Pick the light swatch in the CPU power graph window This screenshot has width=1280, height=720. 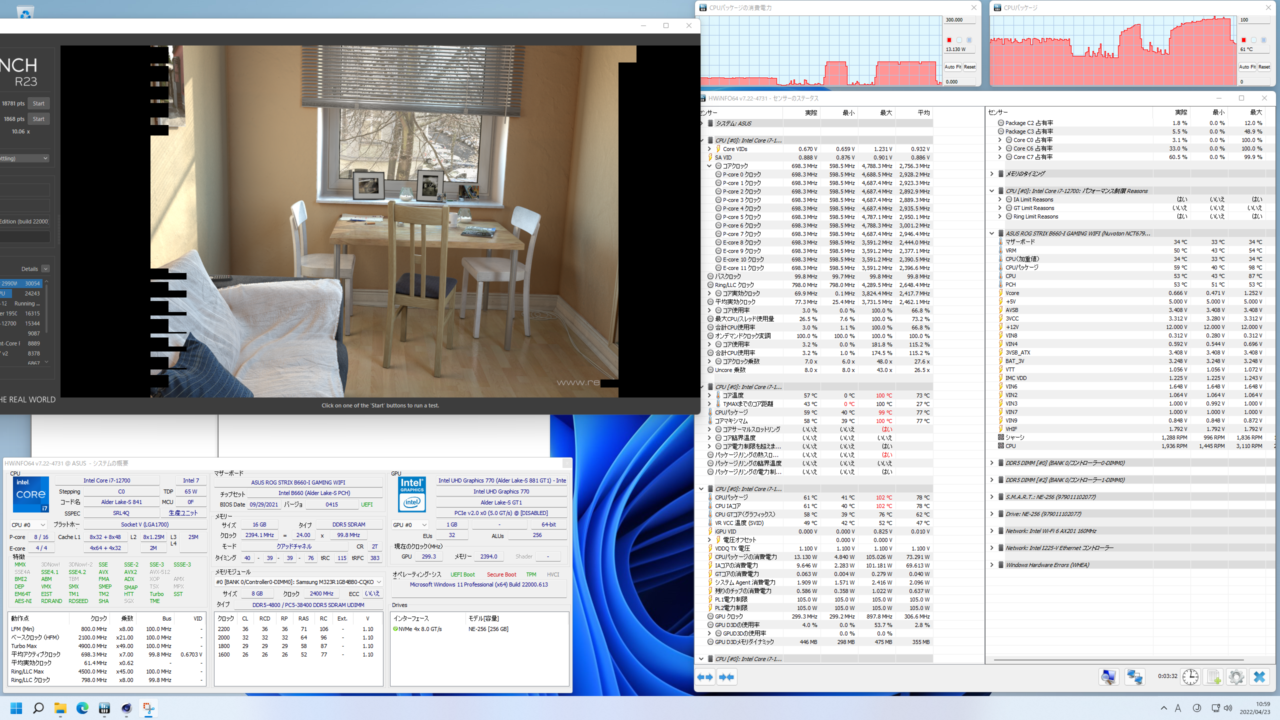[x=959, y=40]
